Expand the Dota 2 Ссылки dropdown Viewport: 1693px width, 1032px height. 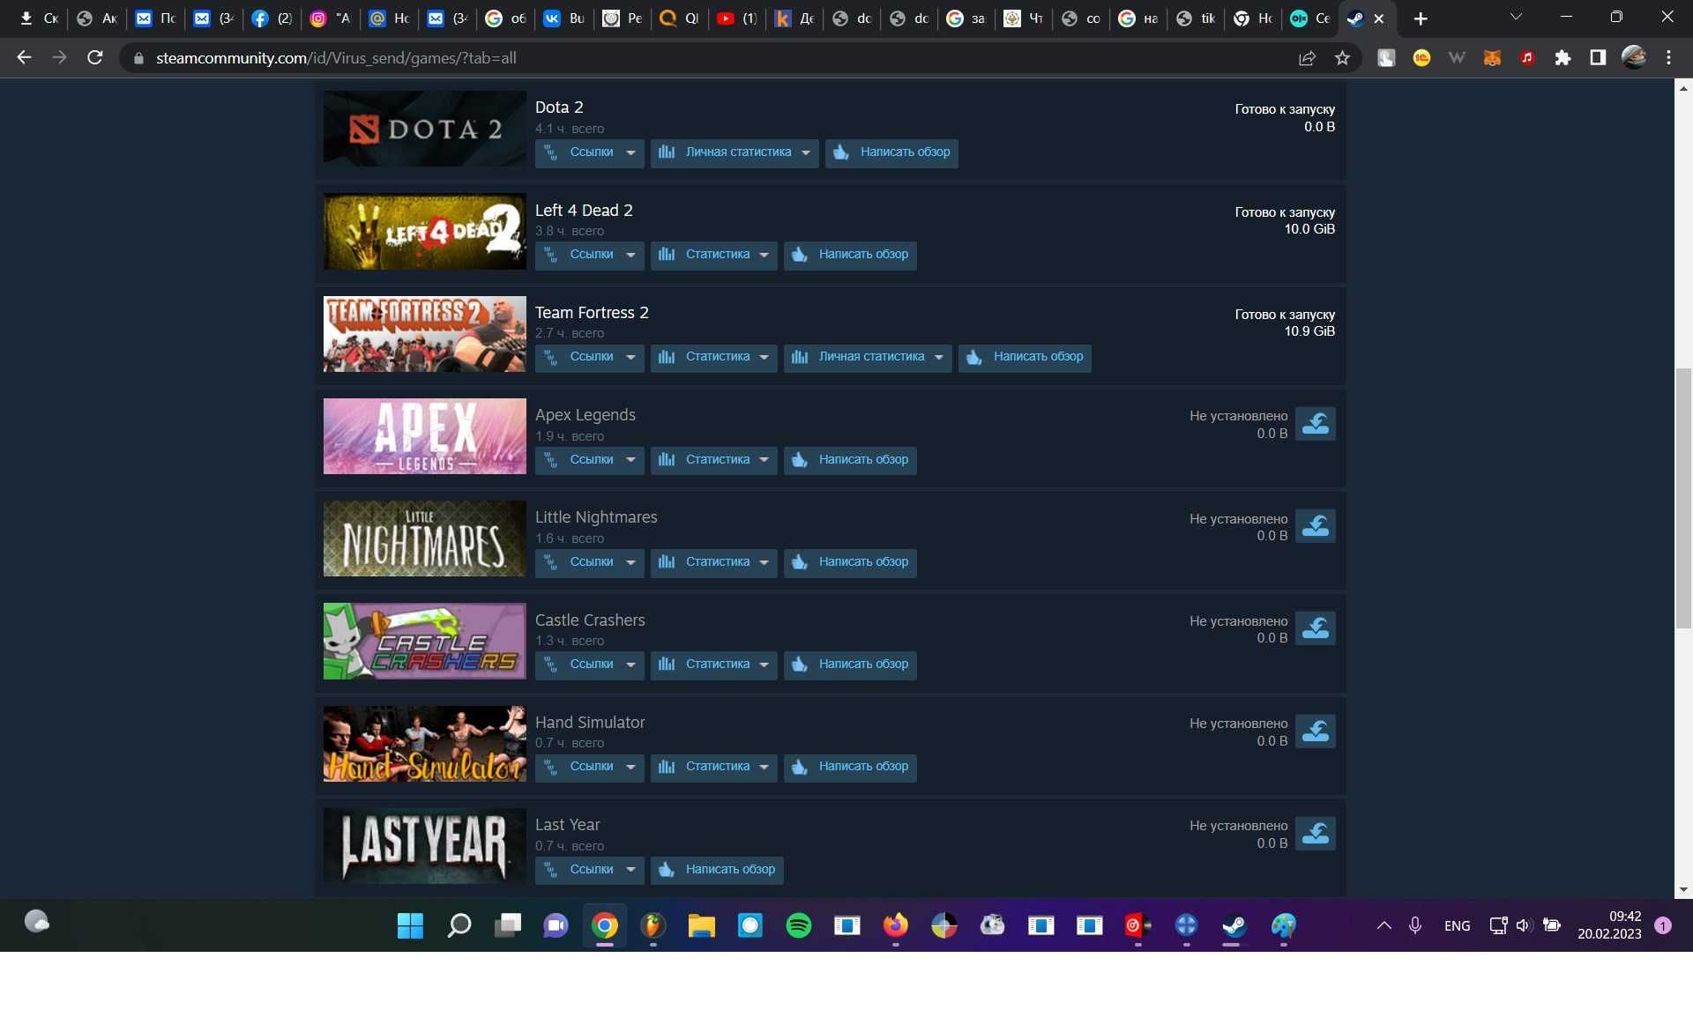(590, 152)
